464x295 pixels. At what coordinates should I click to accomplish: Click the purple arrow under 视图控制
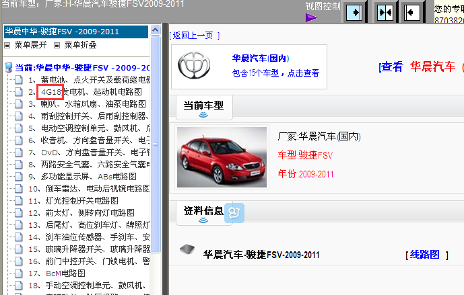(x=311, y=17)
